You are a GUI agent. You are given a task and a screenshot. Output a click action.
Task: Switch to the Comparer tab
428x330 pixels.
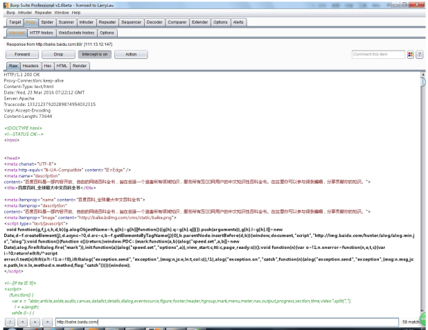point(177,22)
